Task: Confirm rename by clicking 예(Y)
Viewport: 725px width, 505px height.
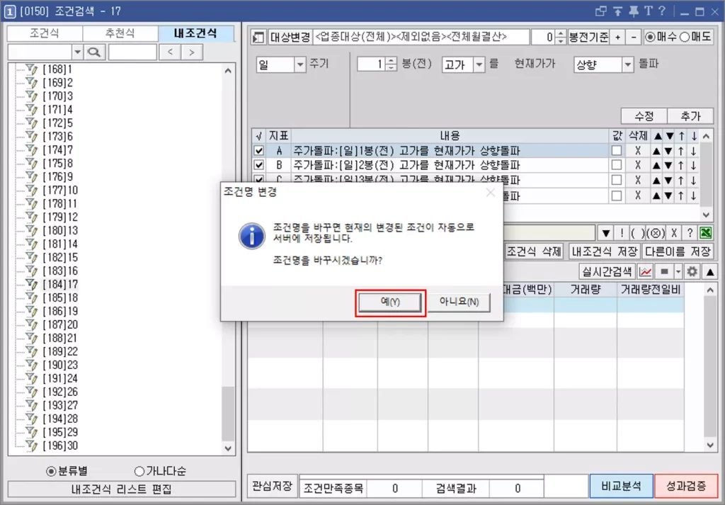Action: pyautogui.click(x=390, y=302)
